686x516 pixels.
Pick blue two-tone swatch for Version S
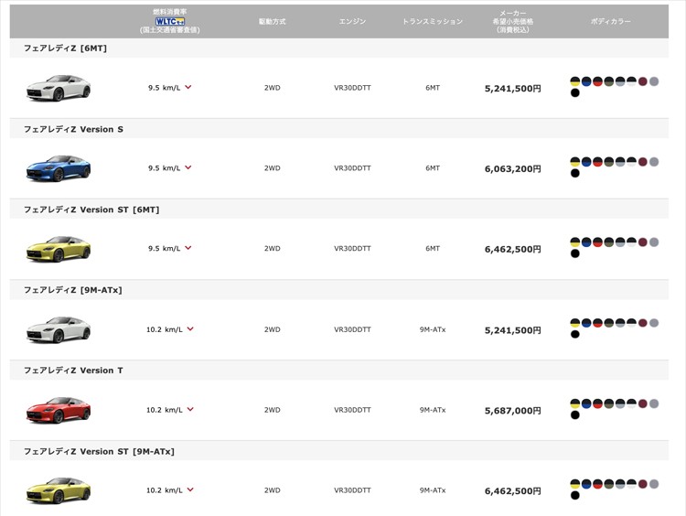[586, 162]
